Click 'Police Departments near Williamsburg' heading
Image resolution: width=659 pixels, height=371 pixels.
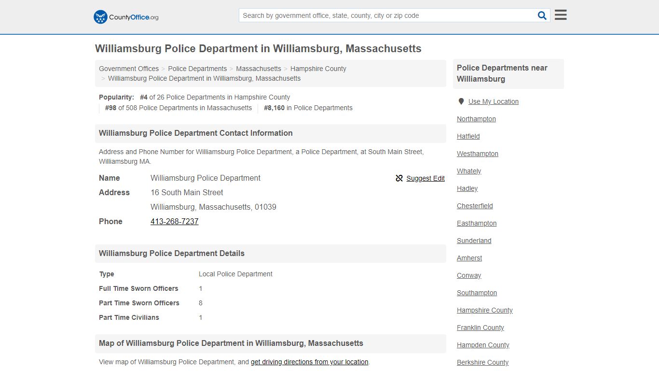pyautogui.click(x=502, y=73)
